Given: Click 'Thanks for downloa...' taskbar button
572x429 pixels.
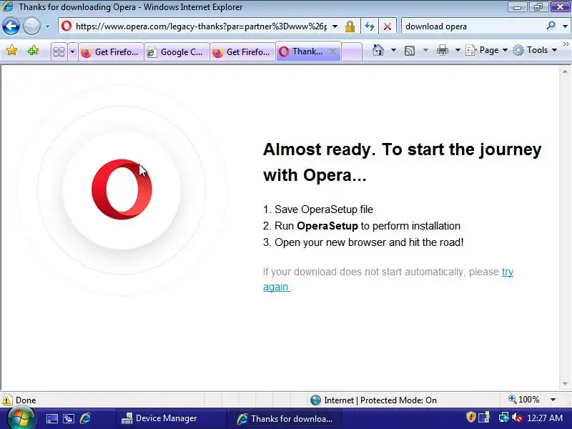Looking at the screenshot, I should pyautogui.click(x=285, y=418).
